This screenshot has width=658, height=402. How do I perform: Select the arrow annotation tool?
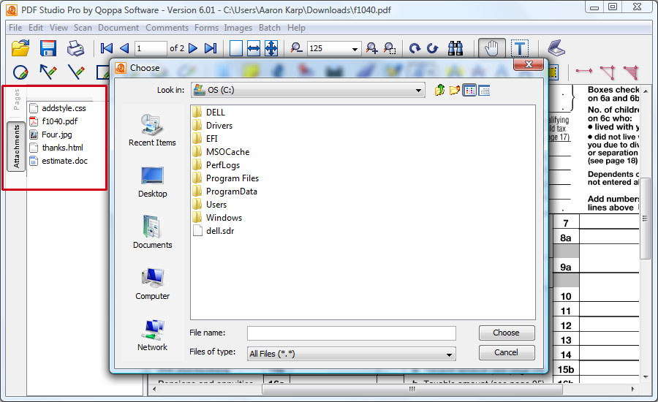pos(48,72)
